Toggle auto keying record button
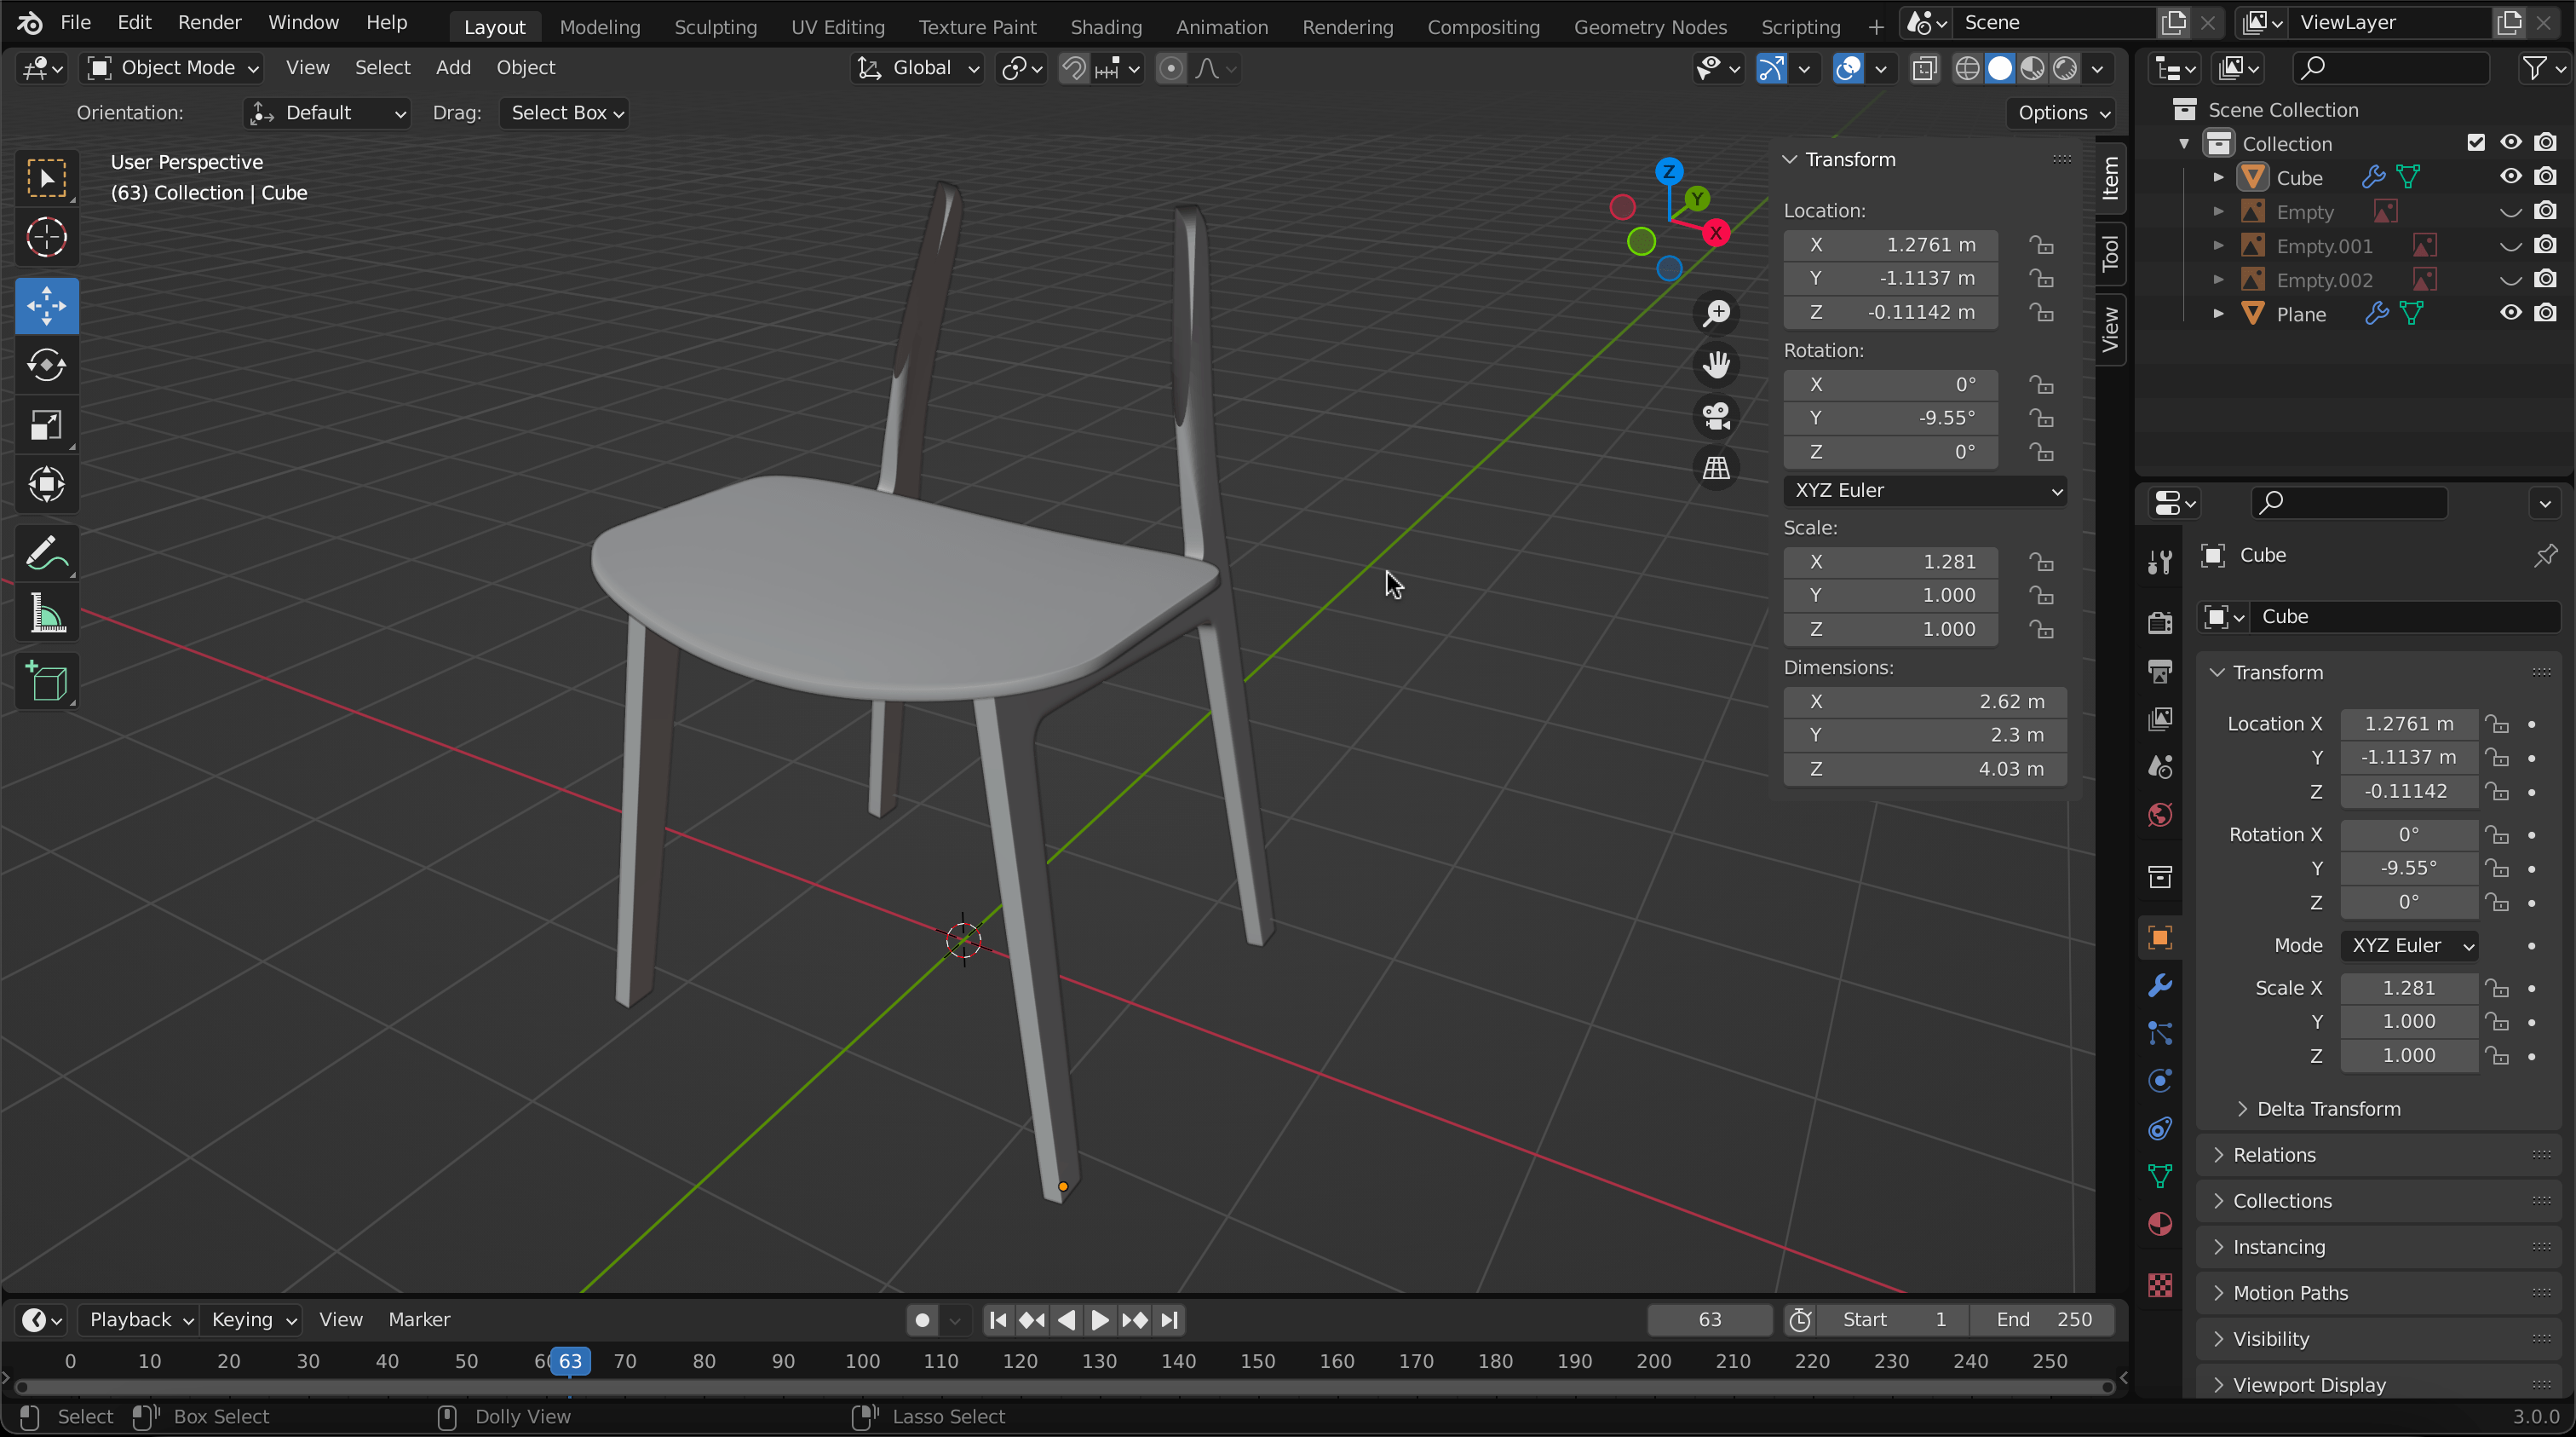The image size is (2576, 1437). coord(922,1320)
